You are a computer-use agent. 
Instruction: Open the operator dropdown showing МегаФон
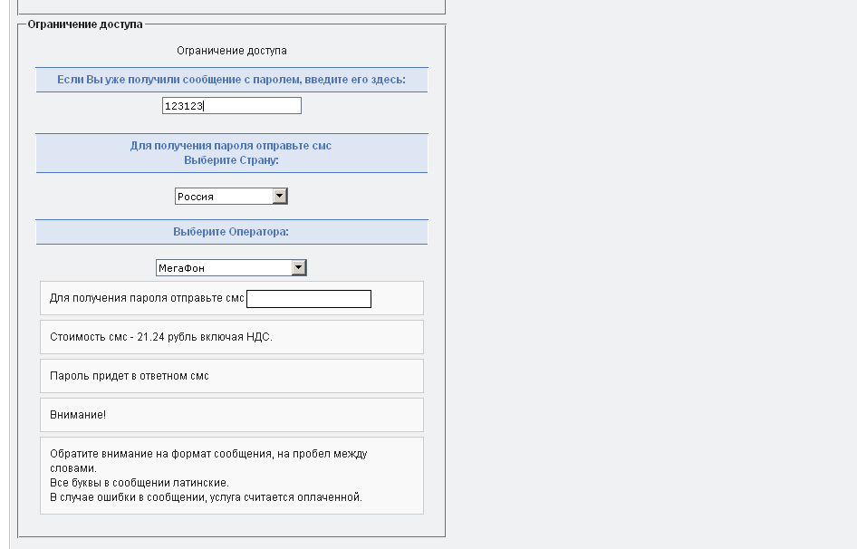click(223, 268)
